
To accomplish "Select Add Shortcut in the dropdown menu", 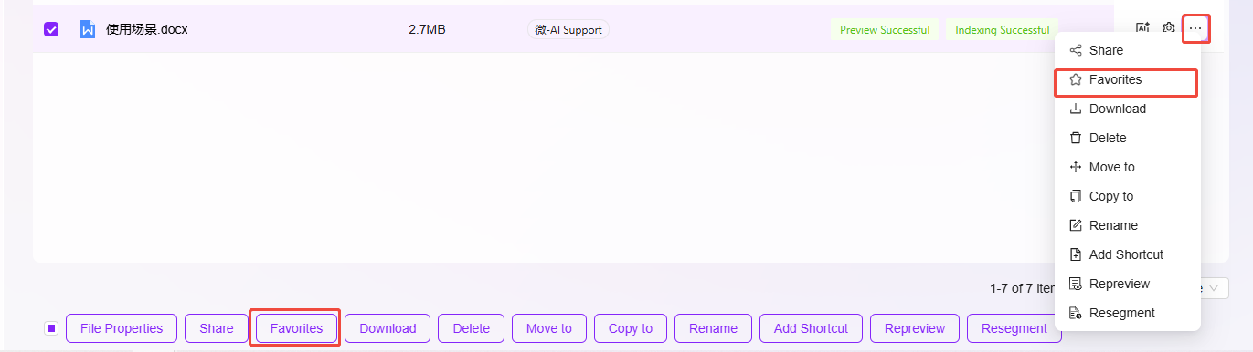I will (x=1128, y=254).
